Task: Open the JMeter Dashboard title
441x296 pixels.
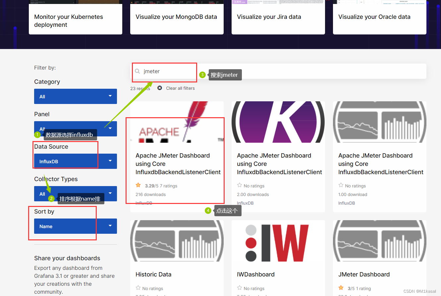Action: pyautogui.click(x=364, y=274)
